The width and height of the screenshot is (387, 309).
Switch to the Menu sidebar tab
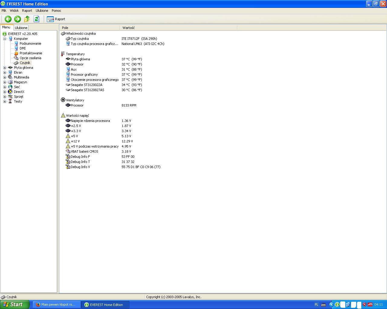tap(6, 27)
